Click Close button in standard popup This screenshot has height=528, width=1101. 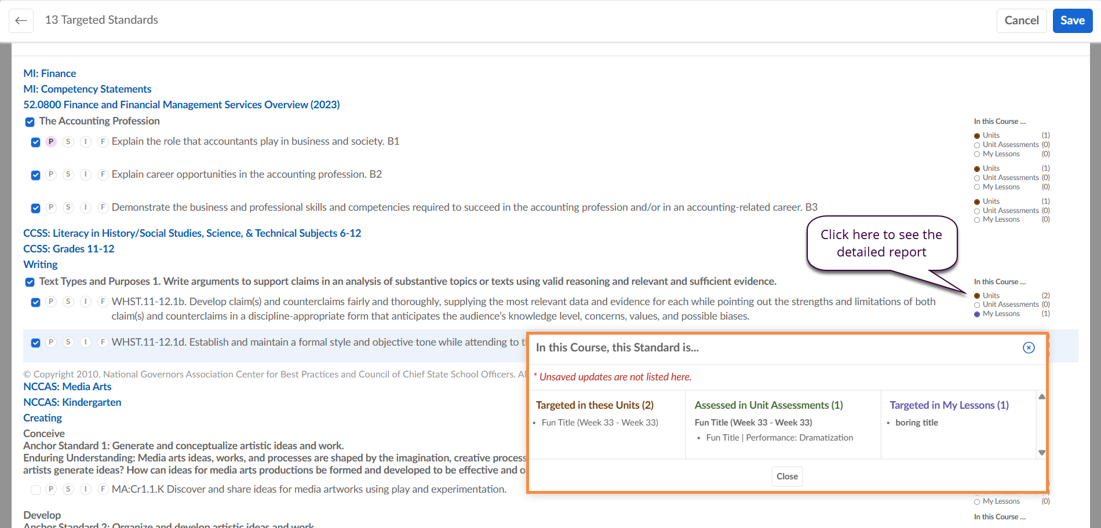point(787,476)
